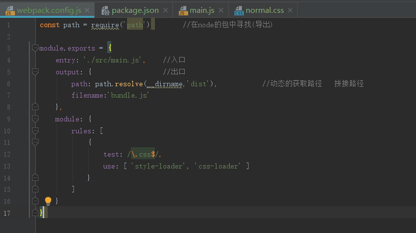Click the './src/main.js' entry string
This screenshot has height=233, width=416.
point(113,60)
